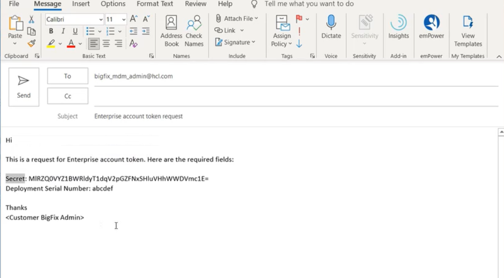Set Low Importance down arrow
This screenshot has width=504, height=278.
[x=299, y=43]
